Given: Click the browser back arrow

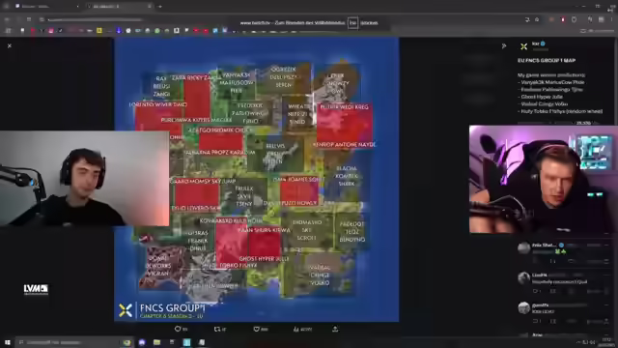Looking at the screenshot, I should click(x=7, y=19).
